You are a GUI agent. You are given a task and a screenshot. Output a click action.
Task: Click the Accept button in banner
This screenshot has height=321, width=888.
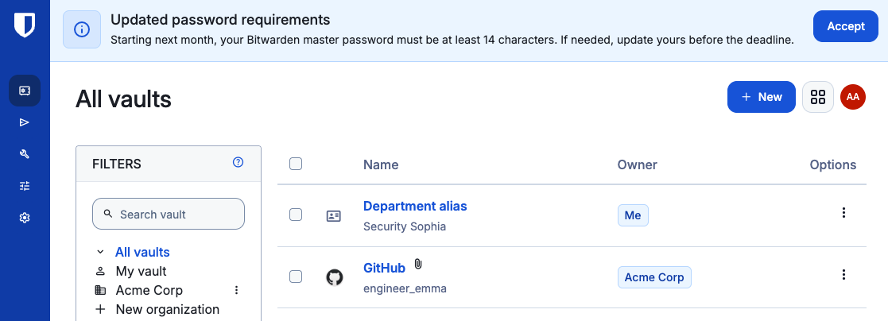[x=846, y=26]
